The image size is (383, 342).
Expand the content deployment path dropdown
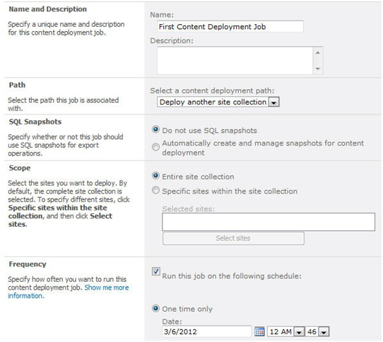273,102
